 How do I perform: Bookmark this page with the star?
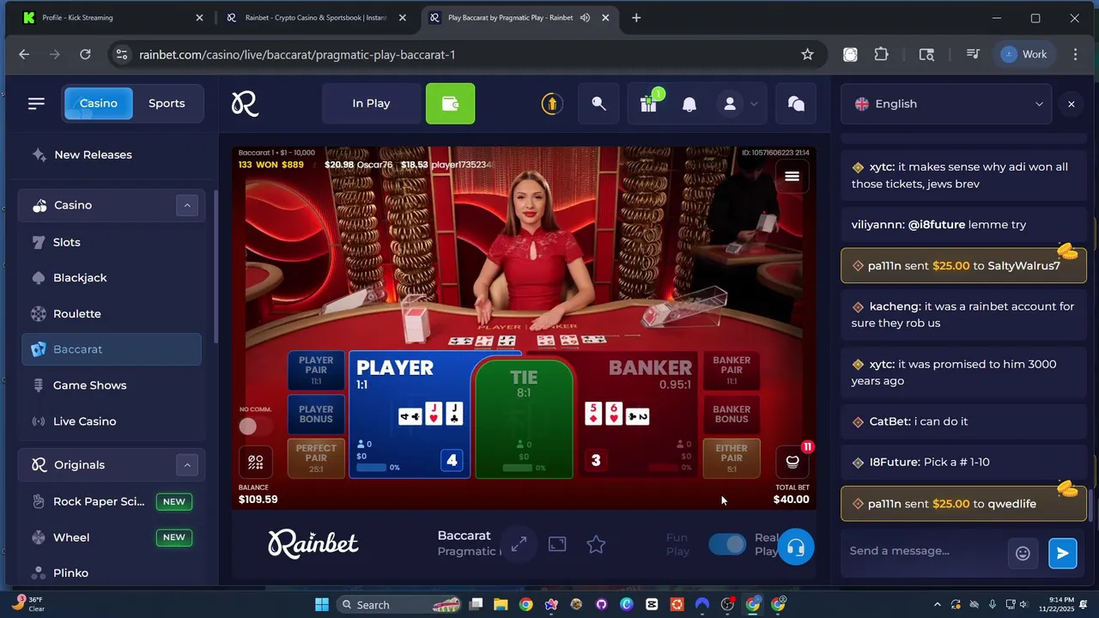coord(807,54)
